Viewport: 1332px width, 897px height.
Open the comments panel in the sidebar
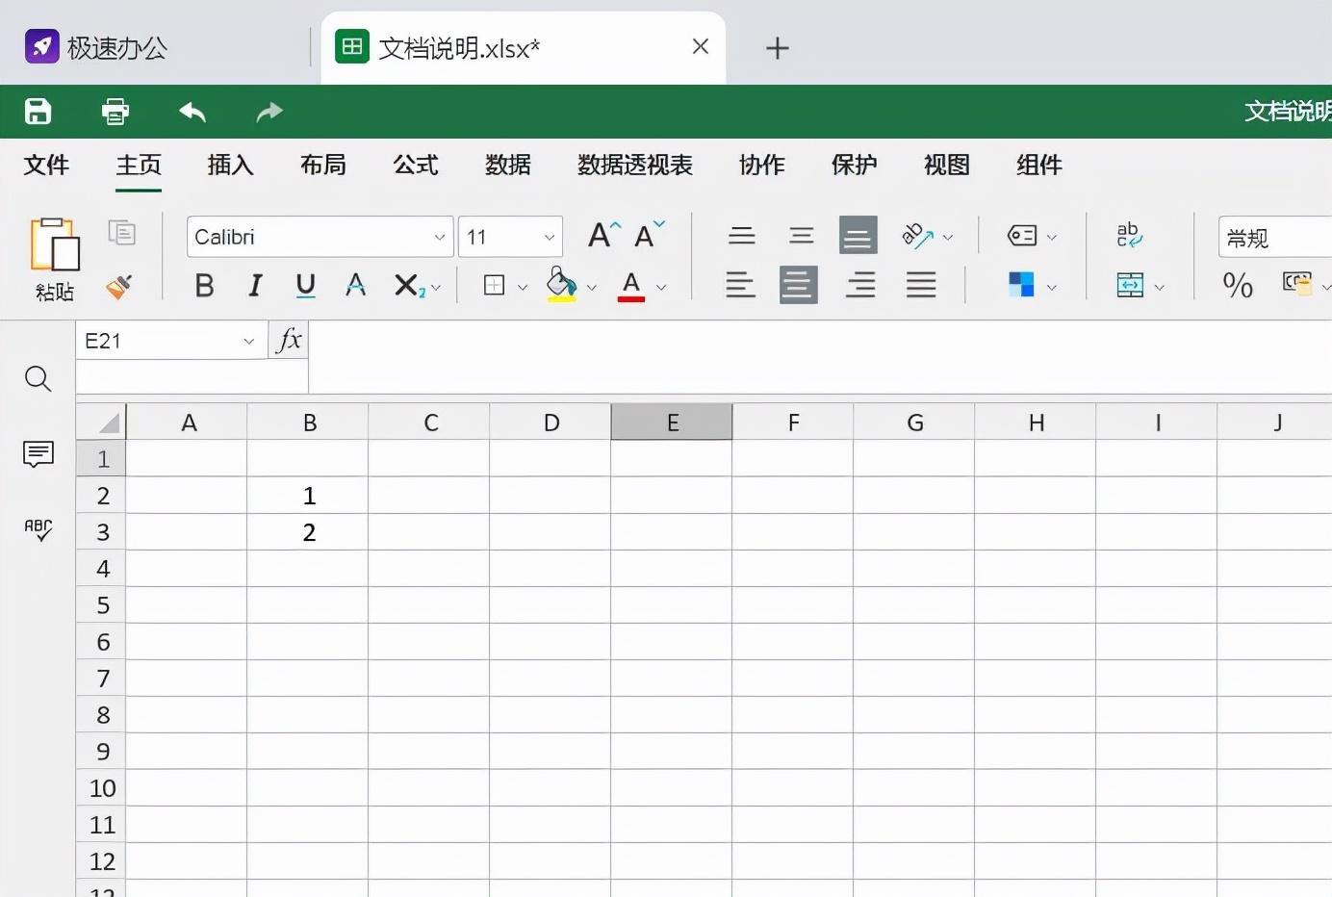click(38, 453)
